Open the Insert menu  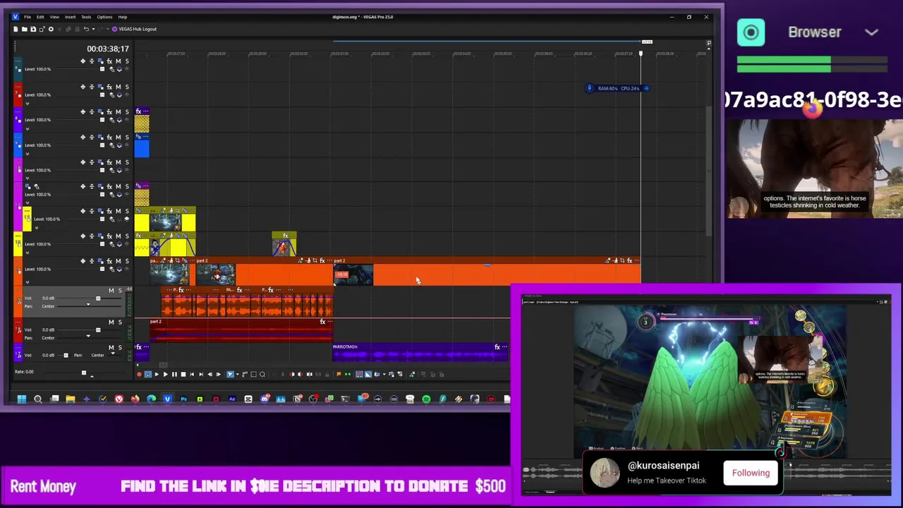71,17
